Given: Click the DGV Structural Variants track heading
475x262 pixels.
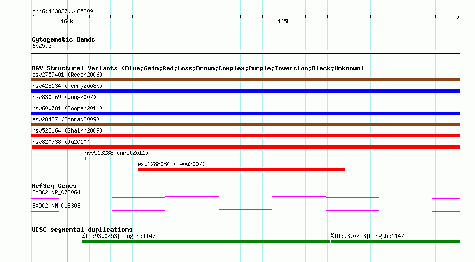Looking at the screenshot, I should point(198,68).
